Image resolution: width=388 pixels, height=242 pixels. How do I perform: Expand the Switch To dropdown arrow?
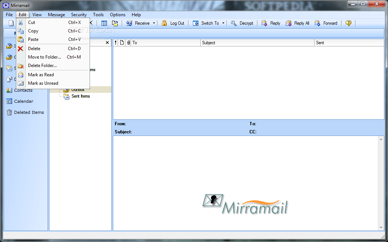click(x=223, y=23)
